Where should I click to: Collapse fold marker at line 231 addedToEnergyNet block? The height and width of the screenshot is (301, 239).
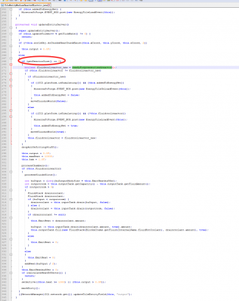(11, 9)
